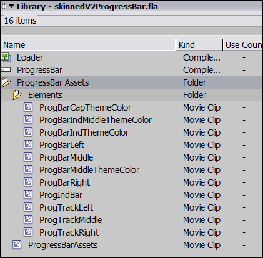This screenshot has width=263, height=258.
Task: Click the ProgressBarAssets movie clip icon
Action: coord(17,245)
